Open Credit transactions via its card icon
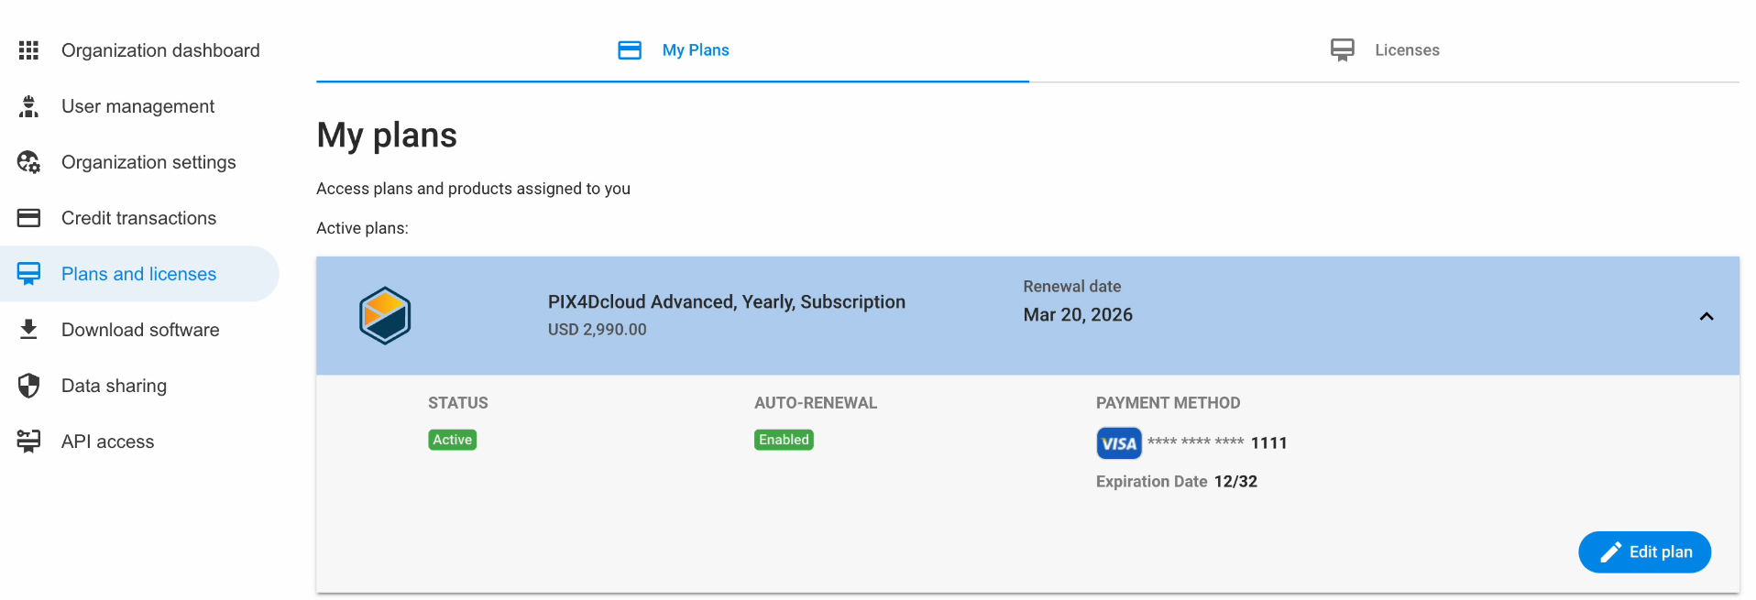Image resolution: width=1756 pixels, height=600 pixels. click(x=28, y=217)
